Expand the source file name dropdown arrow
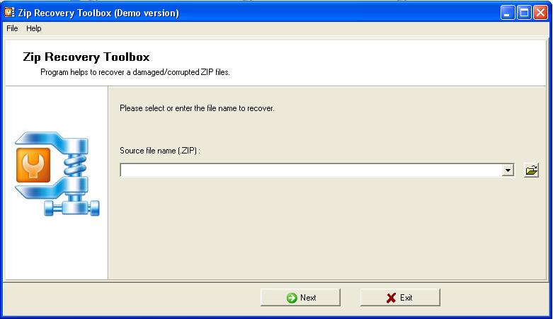Screen dimensions: 553x319 tap(508, 170)
